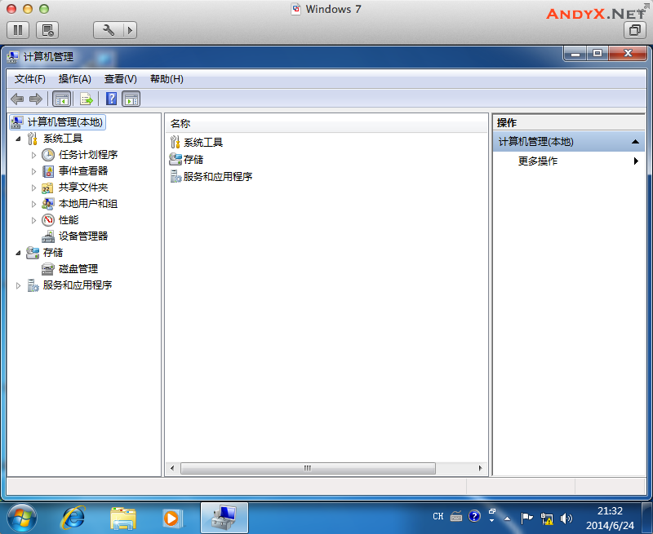Take a VM snapshot
653x534 pixels.
click(x=47, y=30)
